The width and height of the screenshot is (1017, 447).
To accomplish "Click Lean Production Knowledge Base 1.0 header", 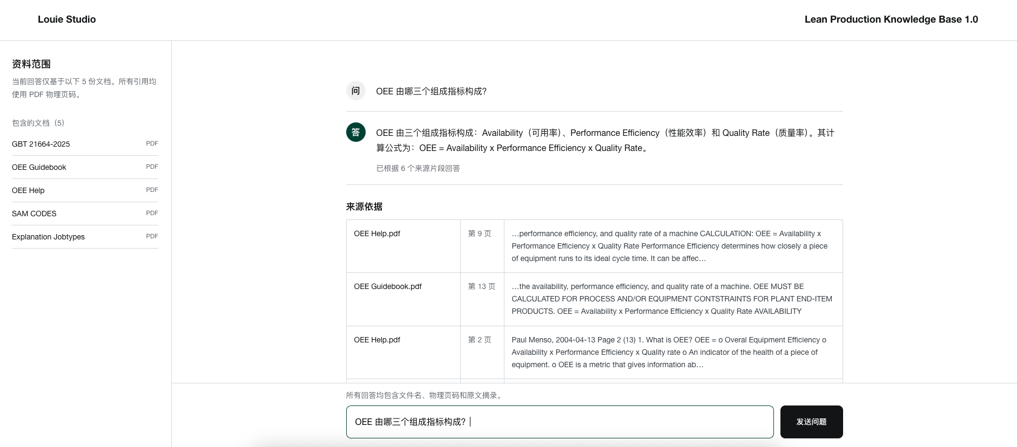I will [x=891, y=19].
